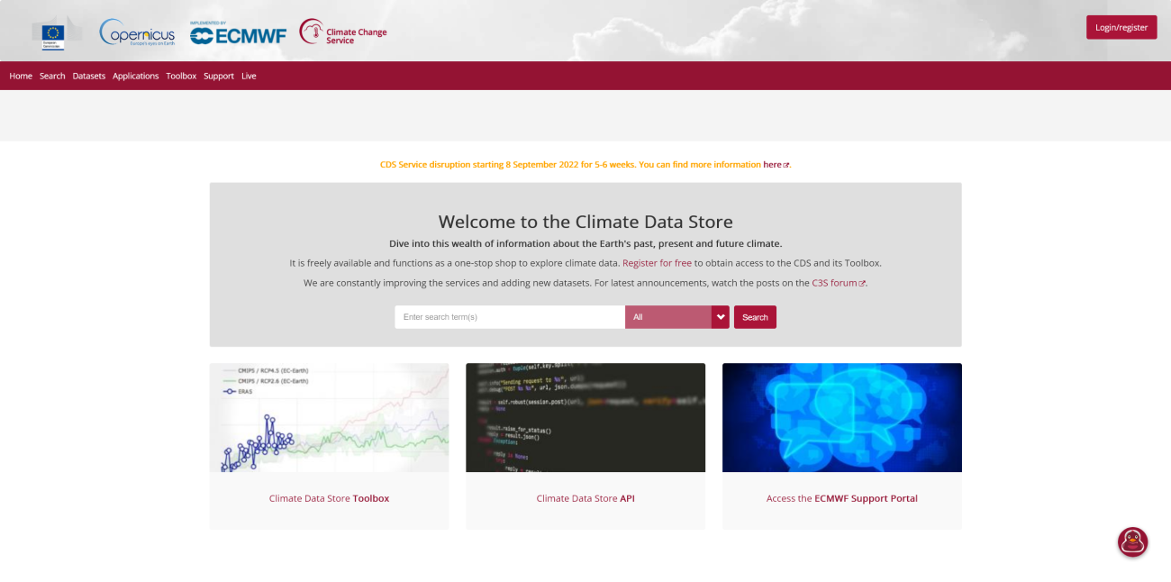This screenshot has width=1171, height=582.
Task: Click the Climate Change Service logo
Action: (342, 32)
